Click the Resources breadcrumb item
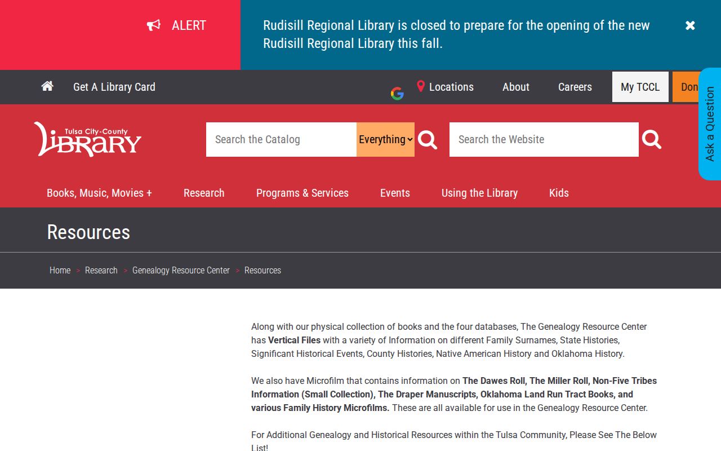The height and width of the screenshot is (451, 721). (x=262, y=271)
